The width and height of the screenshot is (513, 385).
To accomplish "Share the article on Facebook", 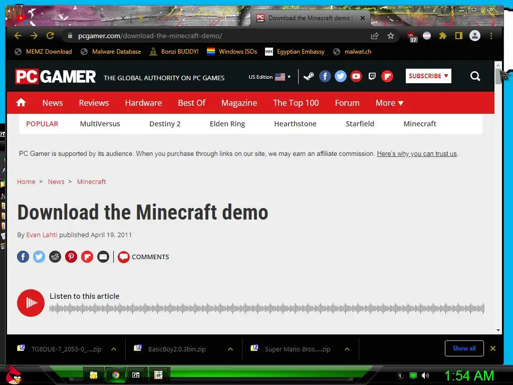I will point(23,257).
